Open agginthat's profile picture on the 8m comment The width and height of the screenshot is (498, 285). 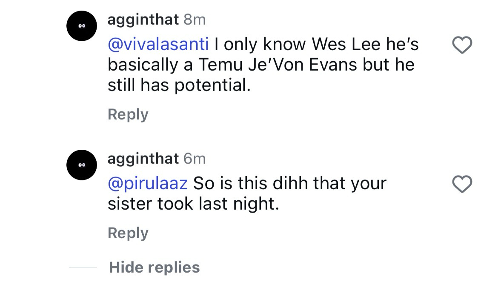[82, 26]
